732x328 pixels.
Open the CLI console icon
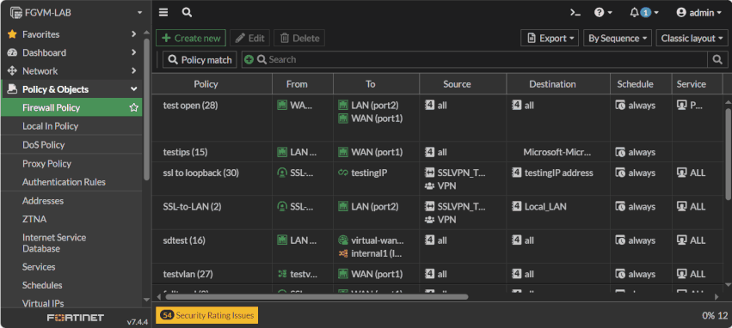pos(575,13)
